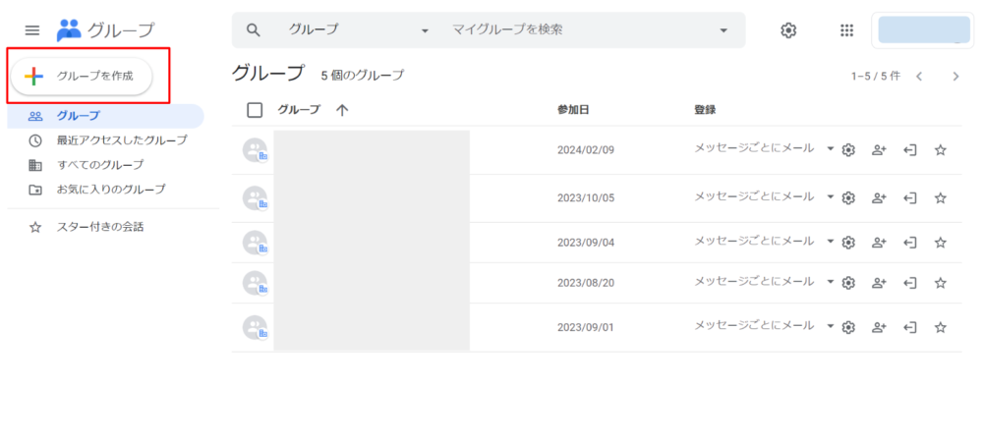Add members to the 2024/02/09 group
Image resolution: width=983 pixels, height=442 pixels.
(879, 150)
